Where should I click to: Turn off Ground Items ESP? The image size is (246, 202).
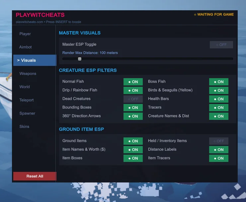(133, 141)
